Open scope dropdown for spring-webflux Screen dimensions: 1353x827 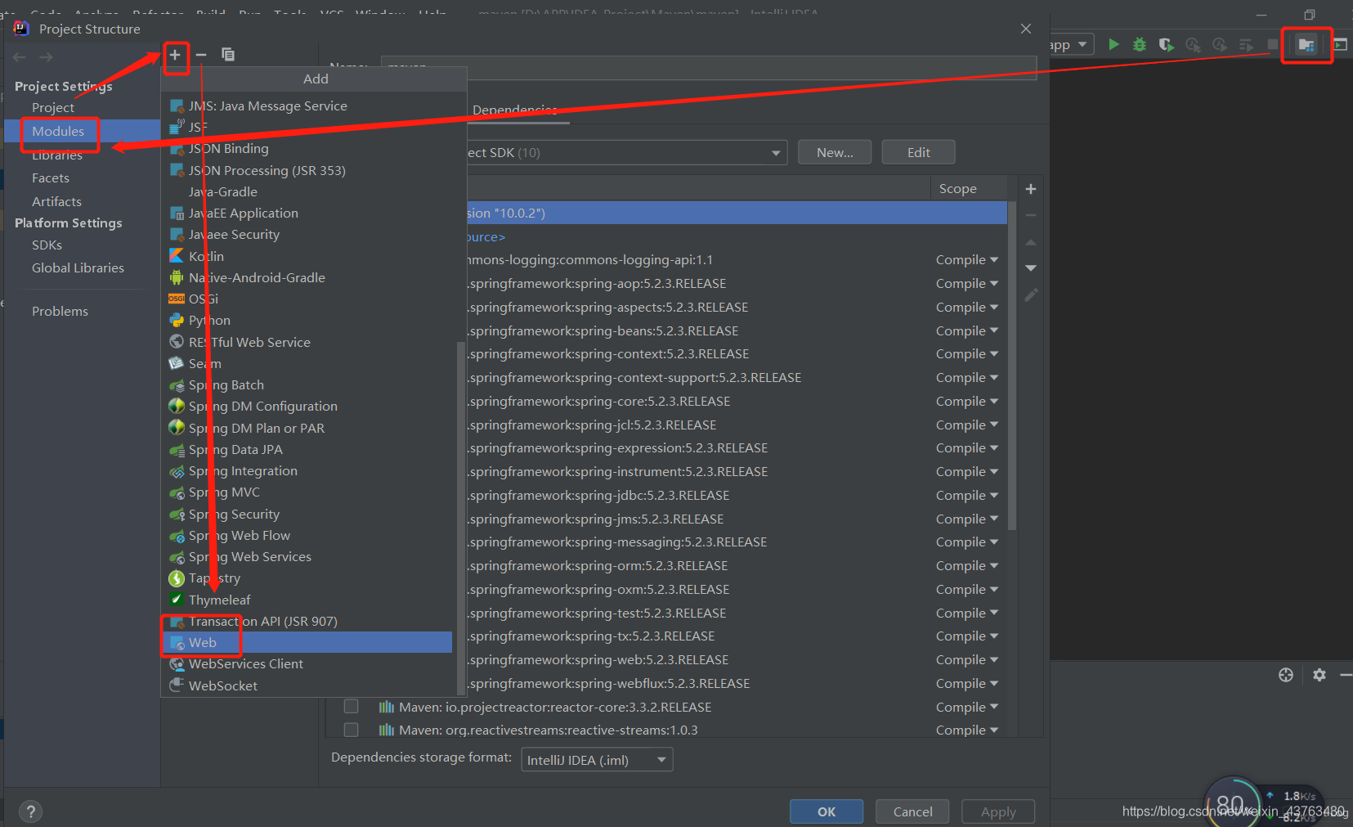(967, 684)
